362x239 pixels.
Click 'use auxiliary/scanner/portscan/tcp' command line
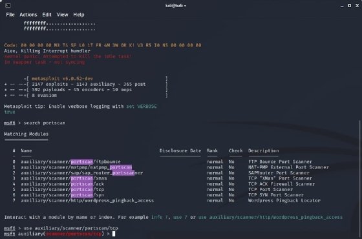click(70, 229)
